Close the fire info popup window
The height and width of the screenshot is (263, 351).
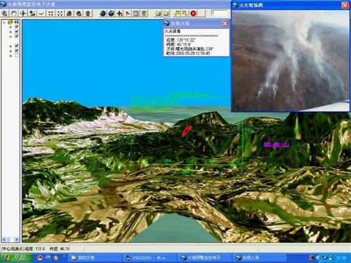click(225, 23)
